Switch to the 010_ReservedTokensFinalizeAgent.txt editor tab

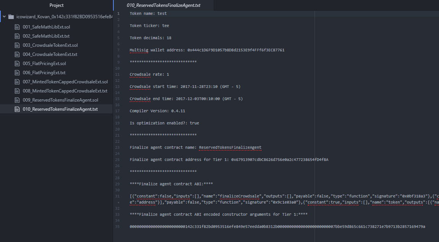(x=163, y=5)
